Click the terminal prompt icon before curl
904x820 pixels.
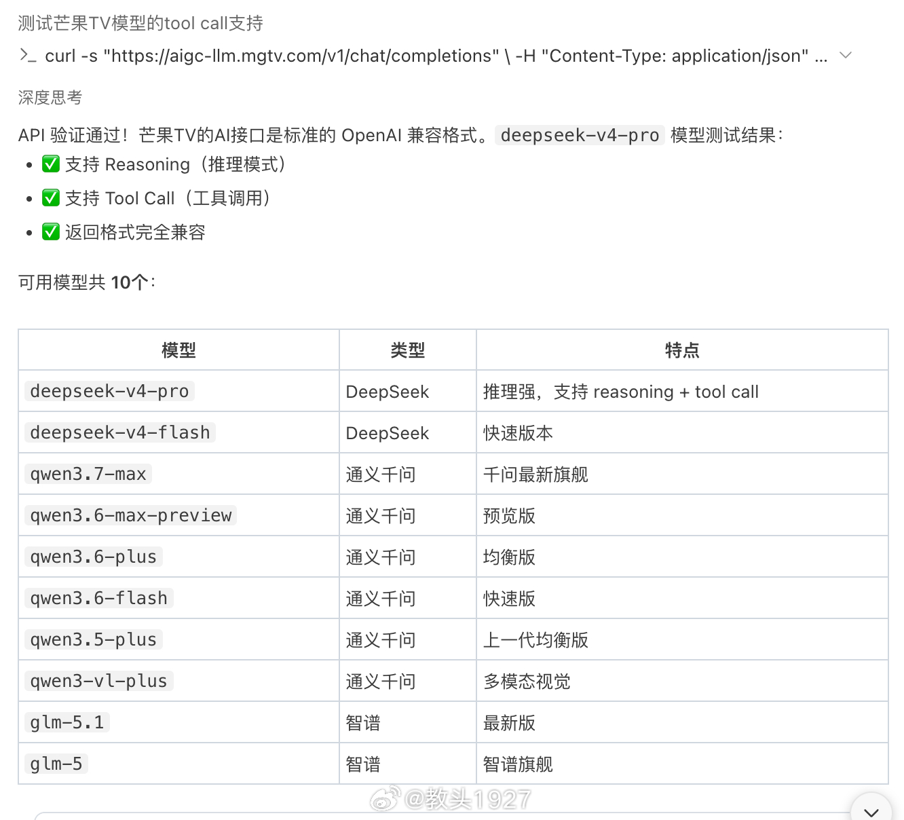pyautogui.click(x=28, y=56)
